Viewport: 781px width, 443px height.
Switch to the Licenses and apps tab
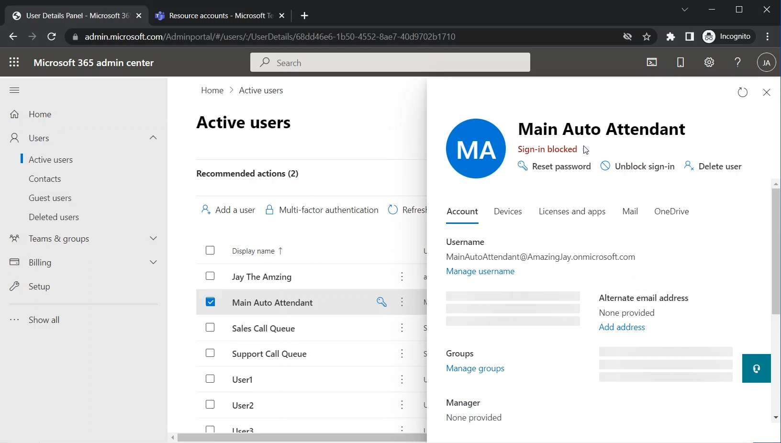[572, 211]
